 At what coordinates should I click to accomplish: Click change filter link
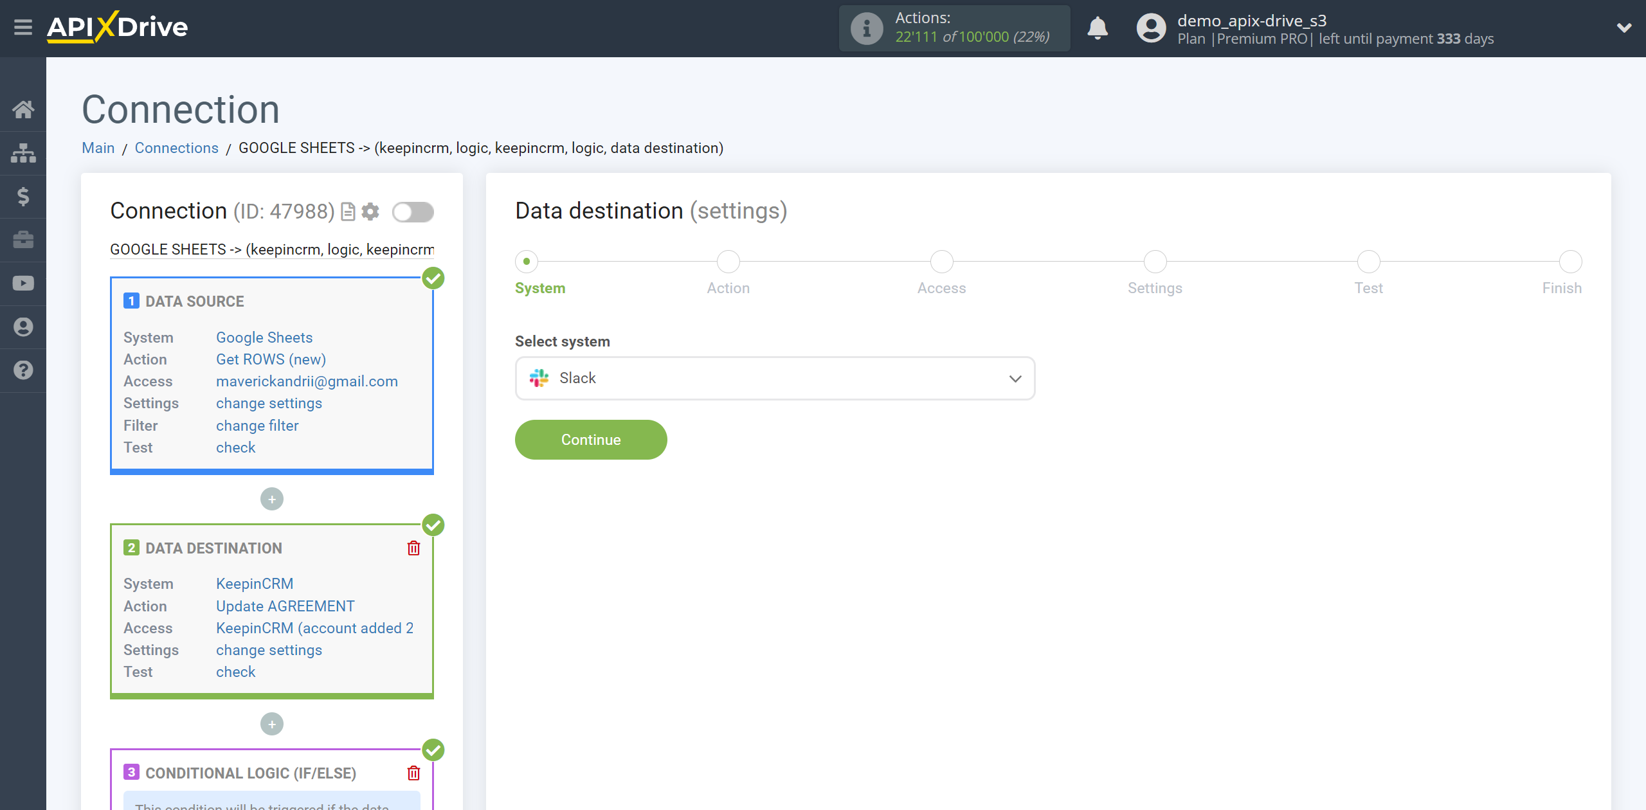coord(257,426)
